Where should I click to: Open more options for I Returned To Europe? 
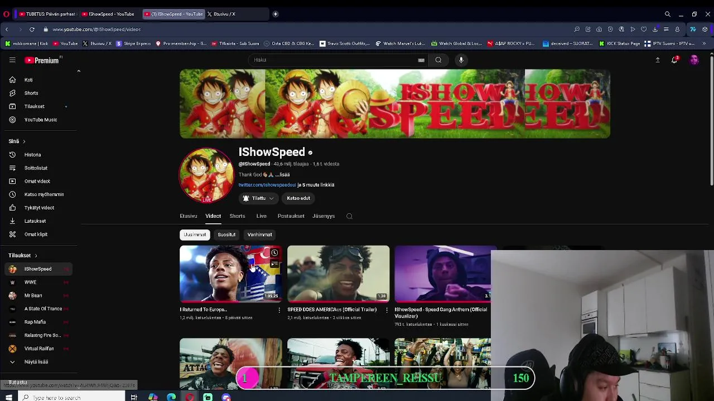[x=279, y=310]
